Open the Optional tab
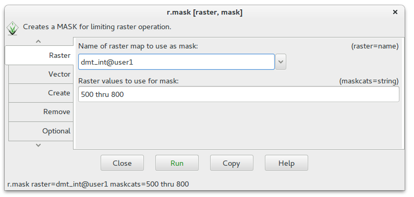The height and width of the screenshot is (197, 414). point(41,131)
